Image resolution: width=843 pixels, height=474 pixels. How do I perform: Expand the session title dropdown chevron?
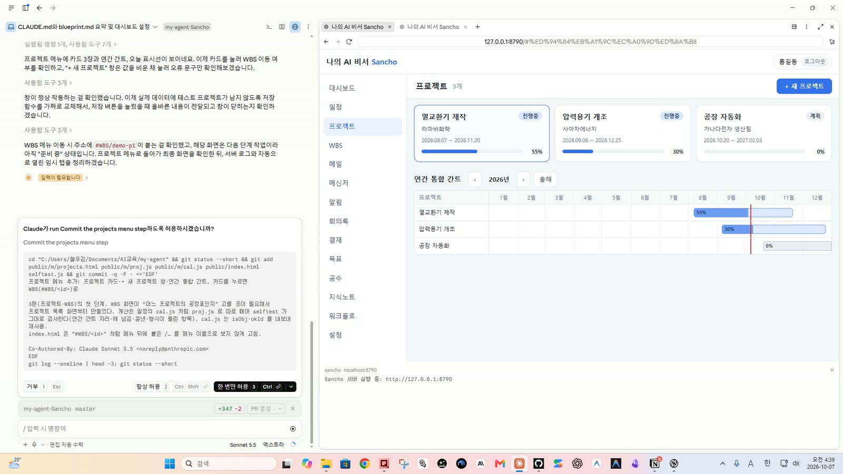155,27
